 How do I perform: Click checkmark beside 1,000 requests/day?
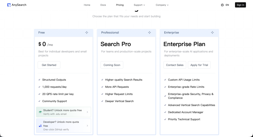click(x=39, y=87)
